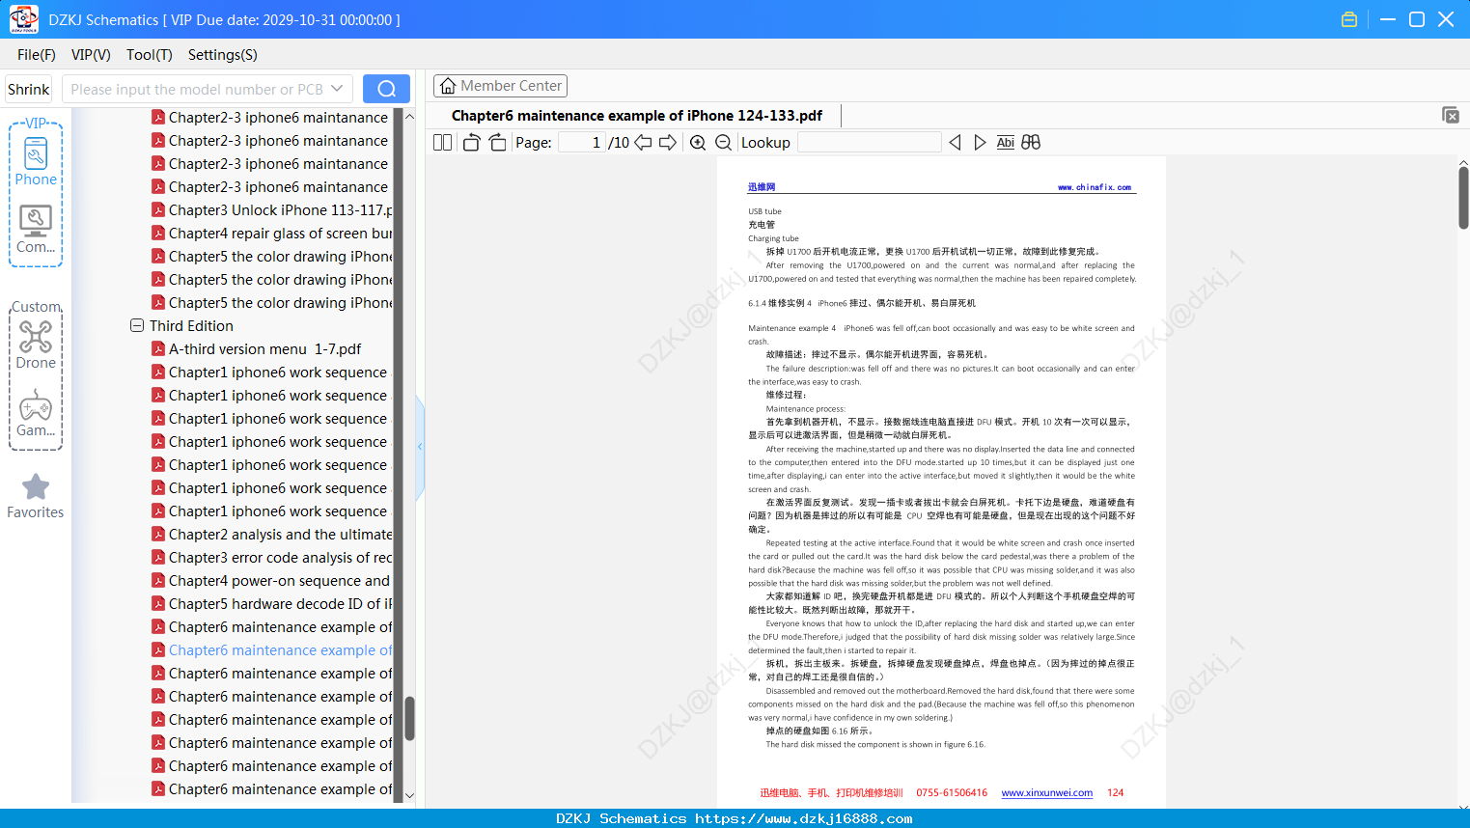Click the yellow toolbox icon in title bar
Screen dimensions: 1470x828
point(1349,19)
